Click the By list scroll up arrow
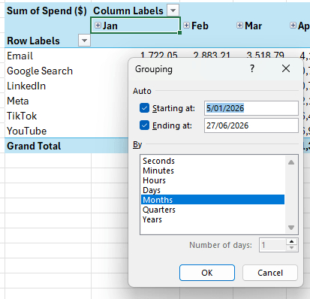Screen dimensions: 310x299 [x=291, y=162]
